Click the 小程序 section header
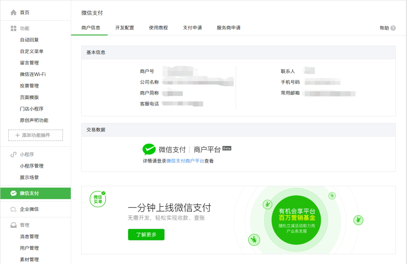This screenshot has height=264, width=407. click(x=27, y=154)
